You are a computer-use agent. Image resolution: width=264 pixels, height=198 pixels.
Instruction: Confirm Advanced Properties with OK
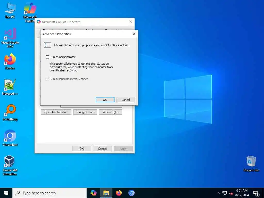pos(105,100)
